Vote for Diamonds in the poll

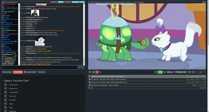[6, 96]
